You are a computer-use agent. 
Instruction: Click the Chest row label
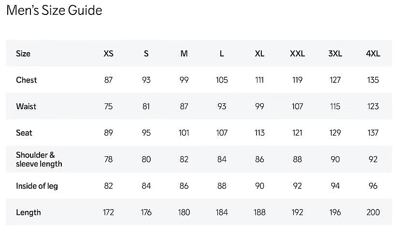coord(27,80)
